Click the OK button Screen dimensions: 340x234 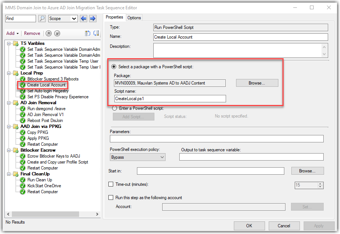(x=249, y=226)
